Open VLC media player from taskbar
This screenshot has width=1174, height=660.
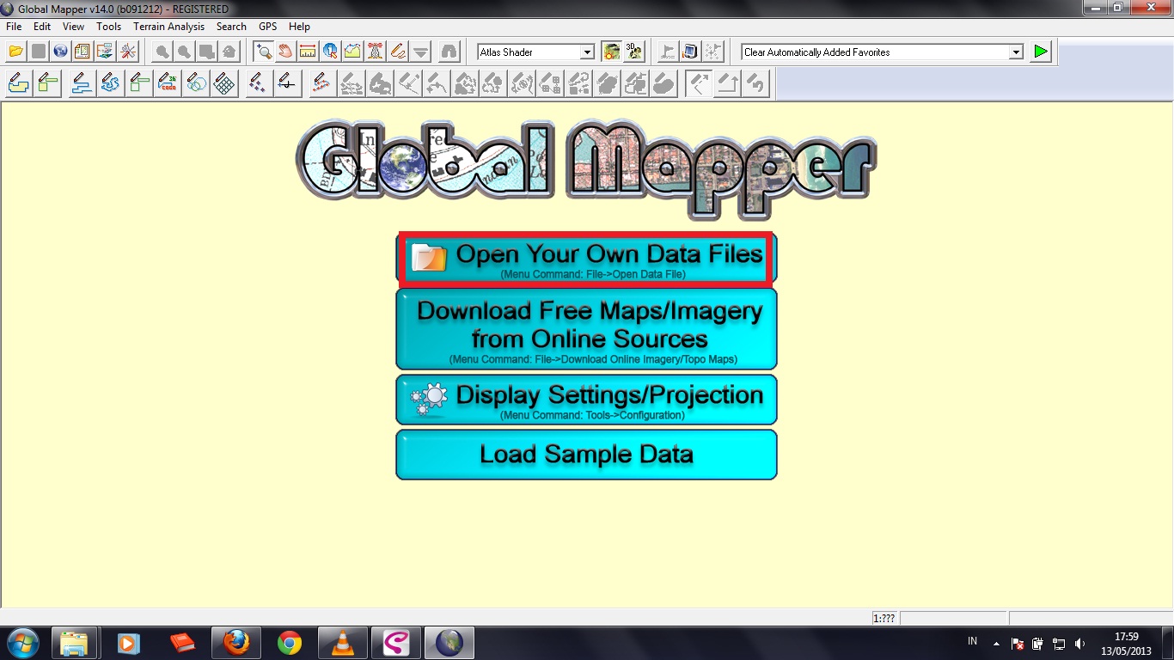pyautogui.click(x=343, y=643)
